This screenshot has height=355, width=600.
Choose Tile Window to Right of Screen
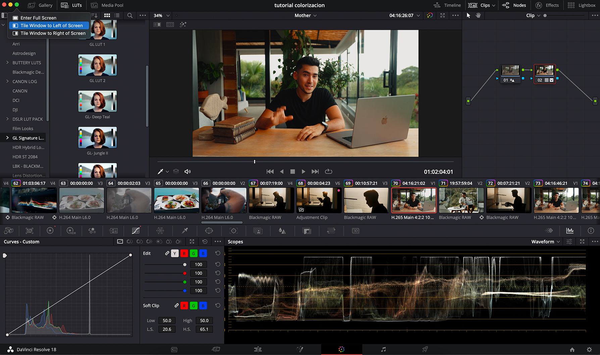point(49,33)
